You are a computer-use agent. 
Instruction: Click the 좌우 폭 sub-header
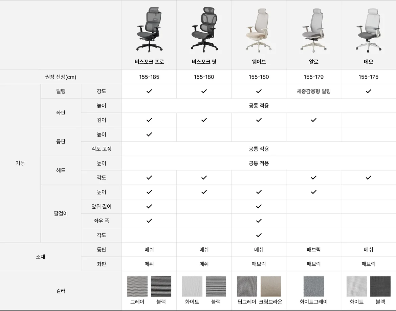tap(101, 221)
